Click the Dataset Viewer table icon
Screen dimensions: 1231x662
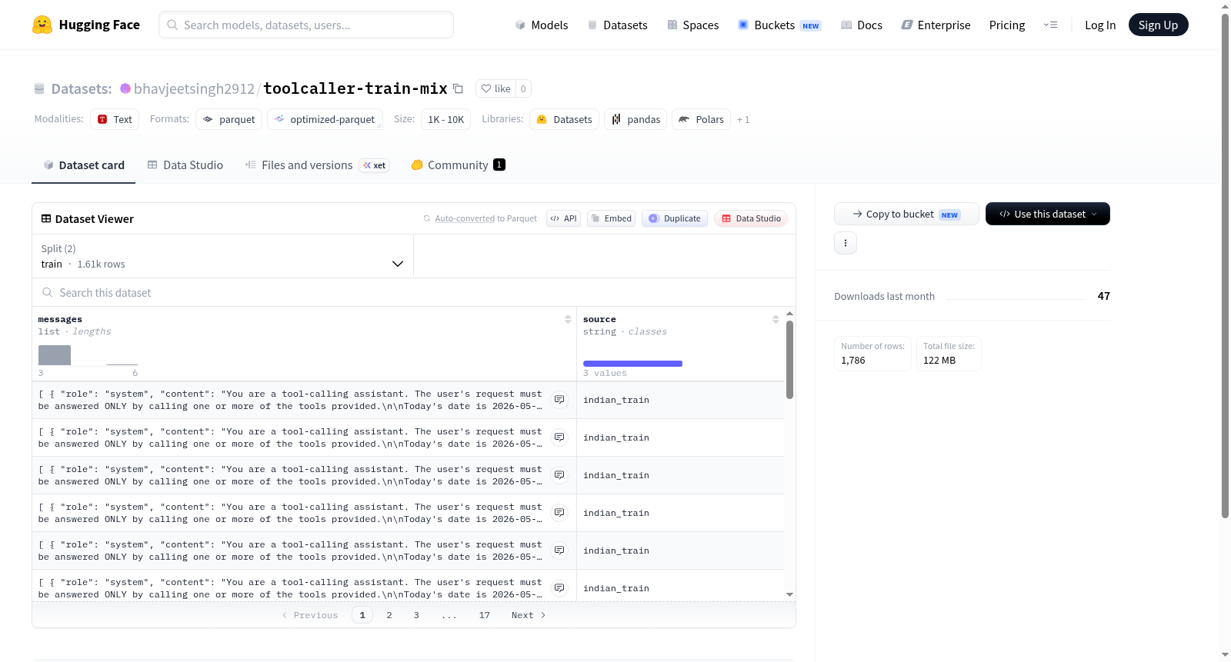(x=46, y=219)
